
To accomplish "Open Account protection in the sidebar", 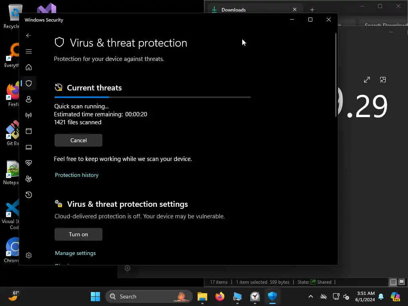I will pos(29,99).
